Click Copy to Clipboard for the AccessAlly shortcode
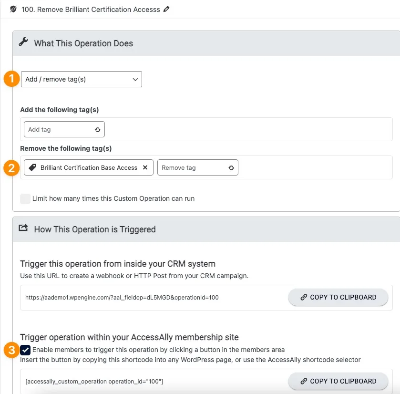Viewport: 400px width, 394px height. point(338,381)
